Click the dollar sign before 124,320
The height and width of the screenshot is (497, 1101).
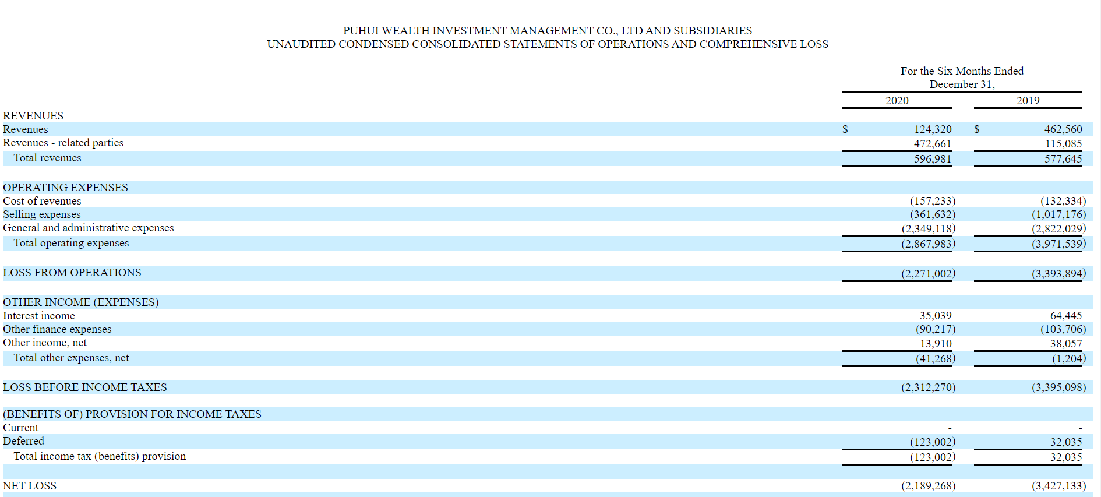(x=845, y=129)
